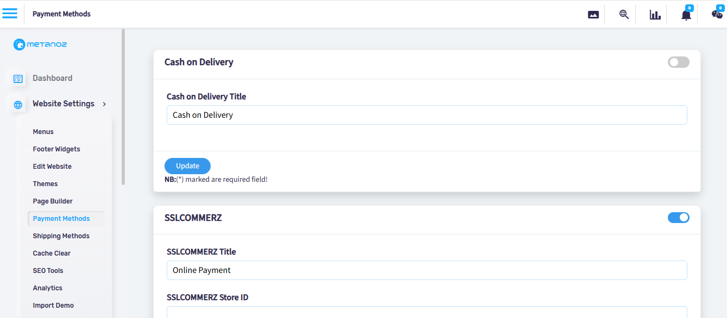This screenshot has width=727, height=318.
Task: Open Shipping Methods in sidebar
Action: (61, 236)
